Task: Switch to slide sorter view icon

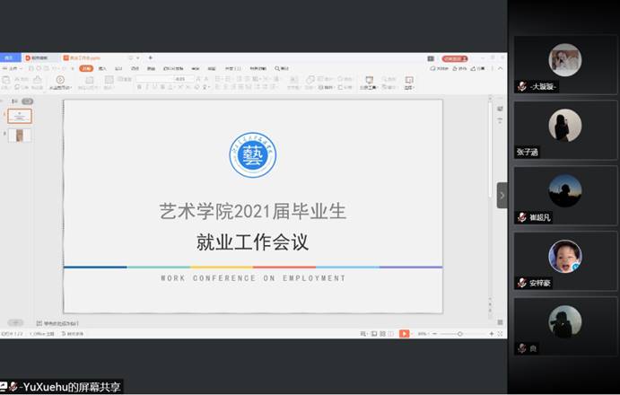Action: pyautogui.click(x=382, y=334)
